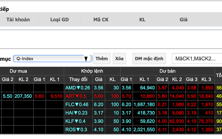Click KLF matched price 3.90
This screenshot has width=222, height=139.
[99, 121]
